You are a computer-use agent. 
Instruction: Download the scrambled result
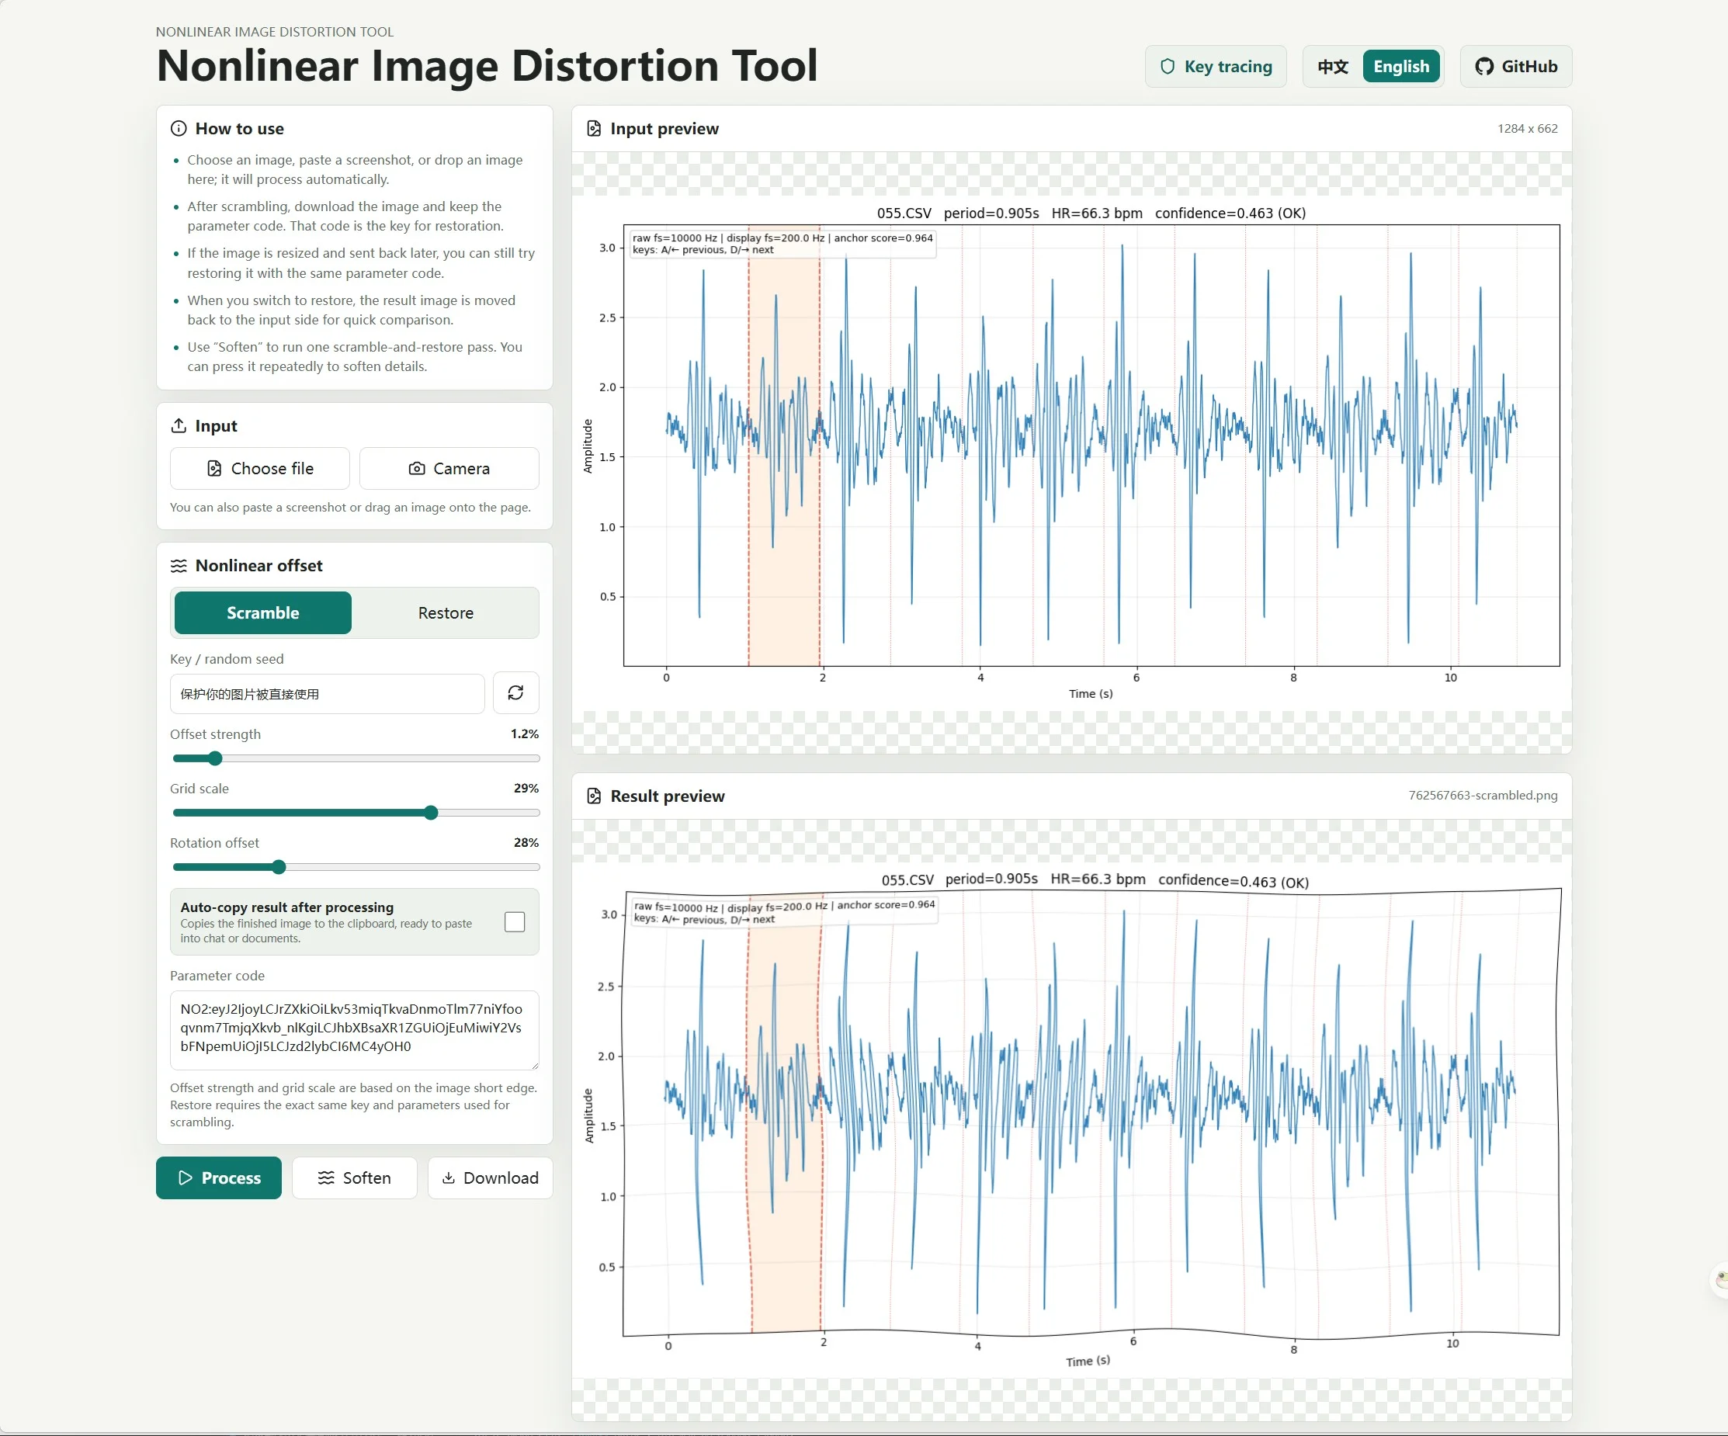click(x=491, y=1178)
